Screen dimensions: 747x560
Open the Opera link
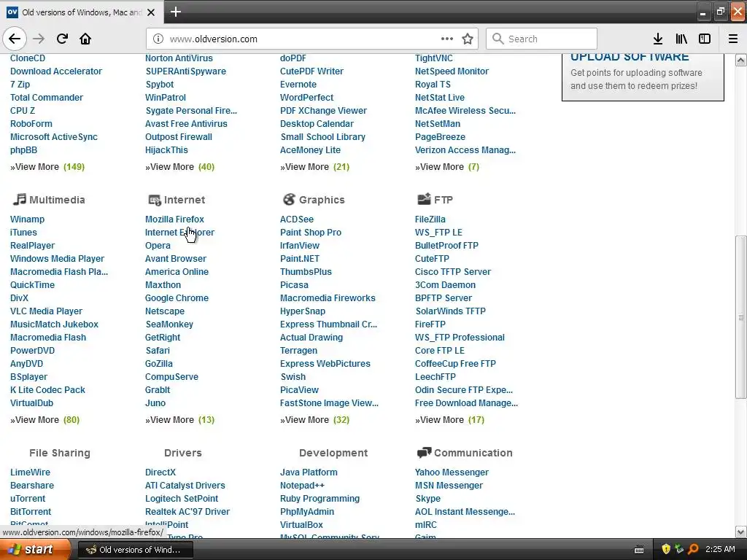(x=158, y=246)
